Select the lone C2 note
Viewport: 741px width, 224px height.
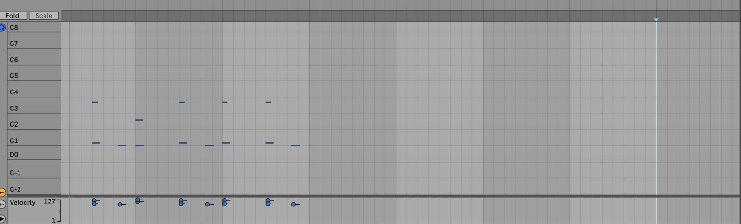tap(139, 120)
